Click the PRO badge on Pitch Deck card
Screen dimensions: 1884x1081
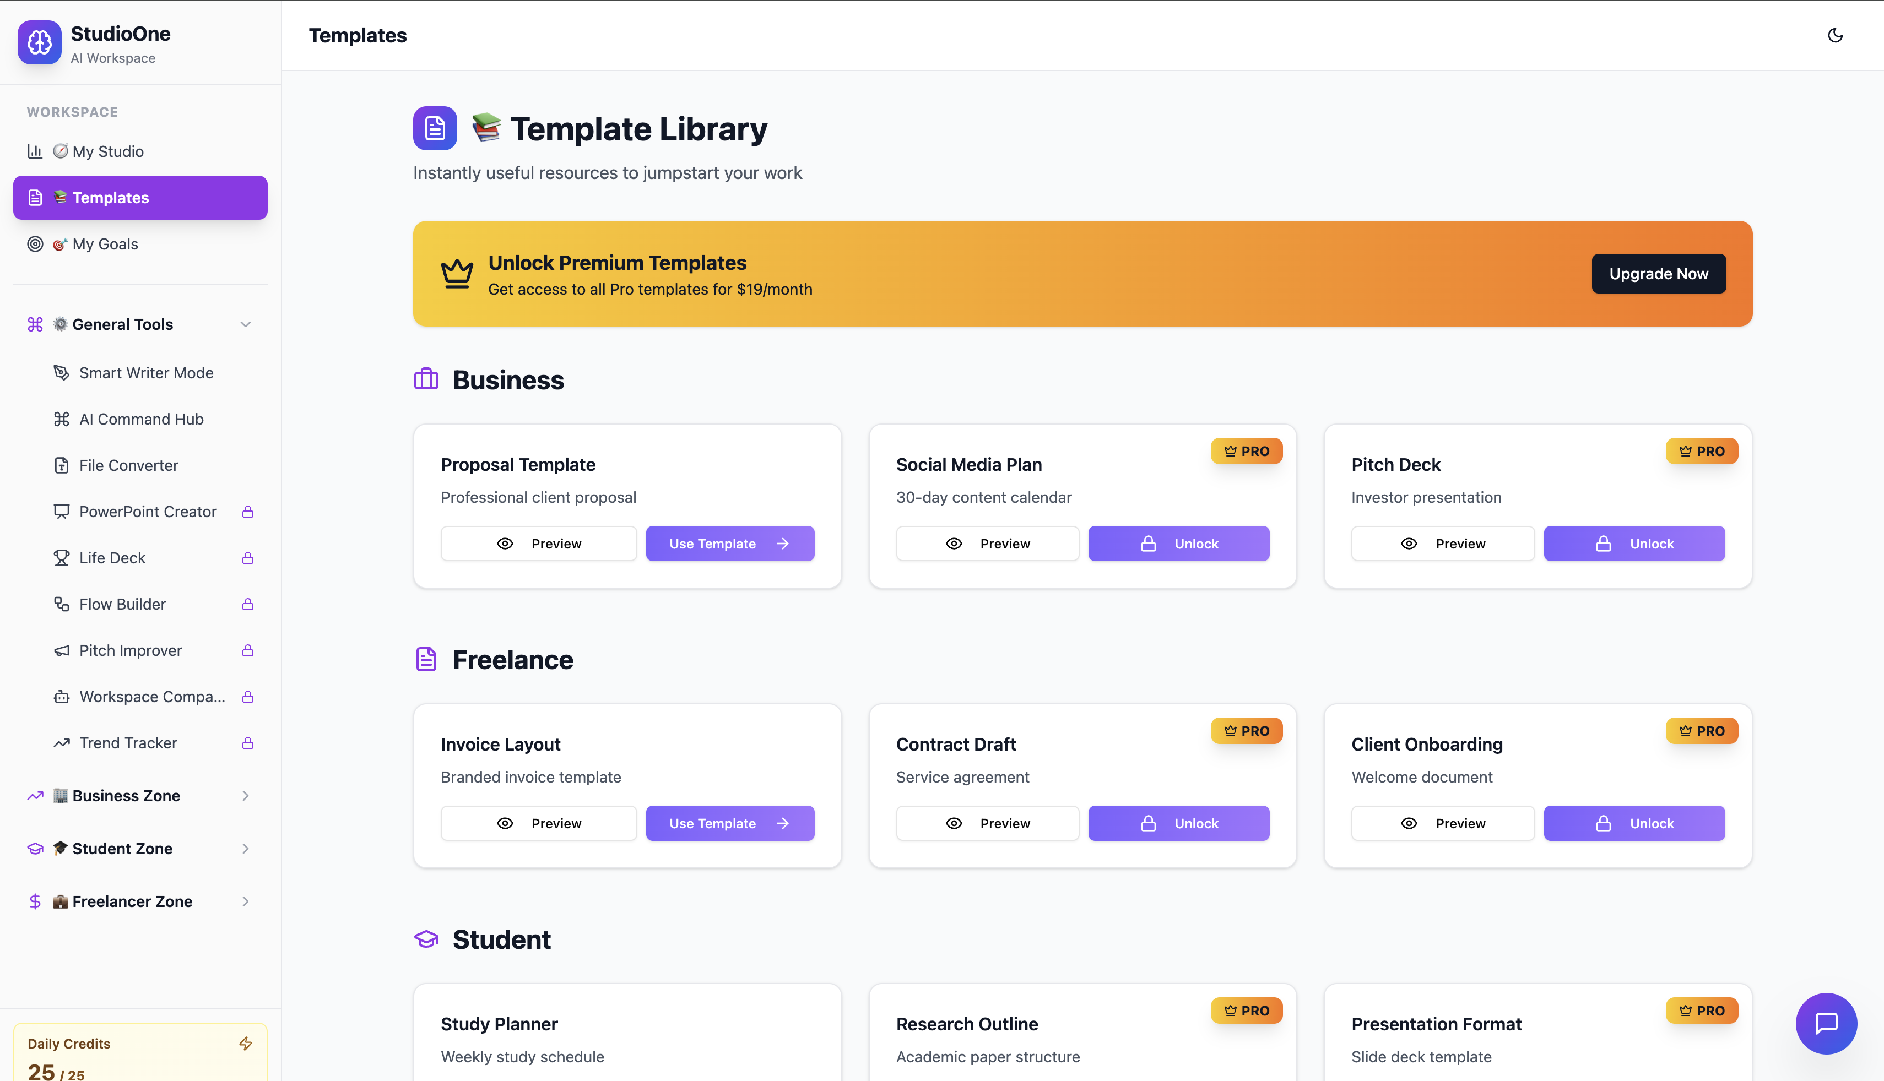(1701, 450)
